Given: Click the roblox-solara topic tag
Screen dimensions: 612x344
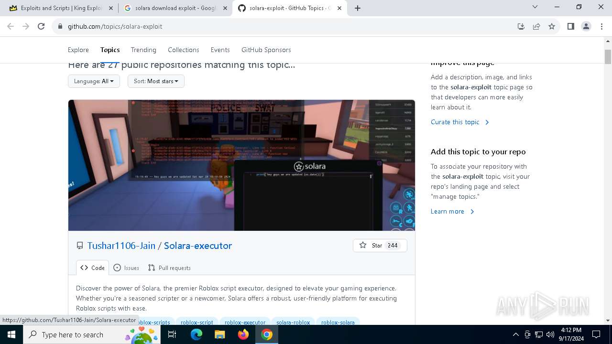Looking at the screenshot, I should (x=338, y=322).
